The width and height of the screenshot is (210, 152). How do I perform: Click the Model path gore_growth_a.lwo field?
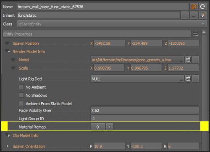[137, 60]
